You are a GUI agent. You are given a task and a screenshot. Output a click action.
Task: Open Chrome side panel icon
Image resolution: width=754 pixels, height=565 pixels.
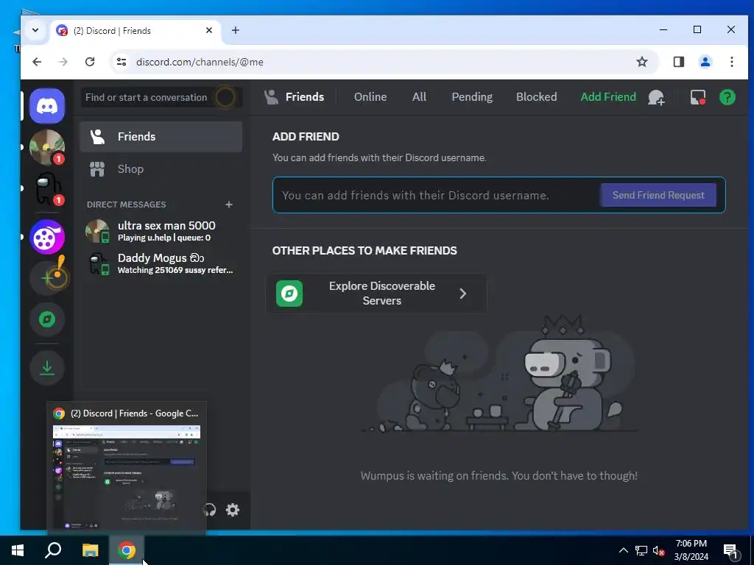tap(678, 62)
